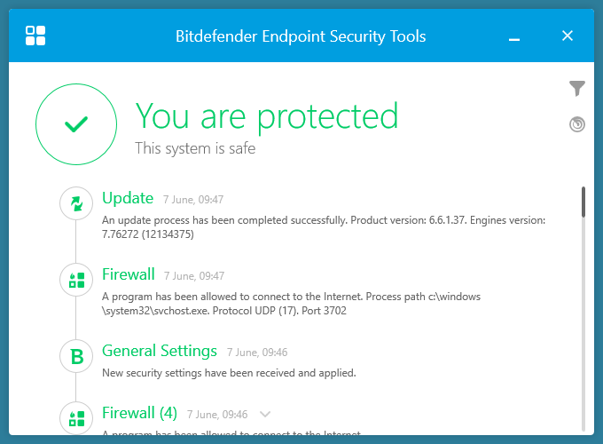This screenshot has width=603, height=444.
Task: Open the Update event title
Action: 128,198
